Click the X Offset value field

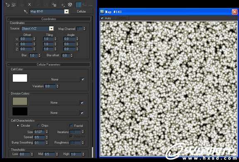coord(27,39)
